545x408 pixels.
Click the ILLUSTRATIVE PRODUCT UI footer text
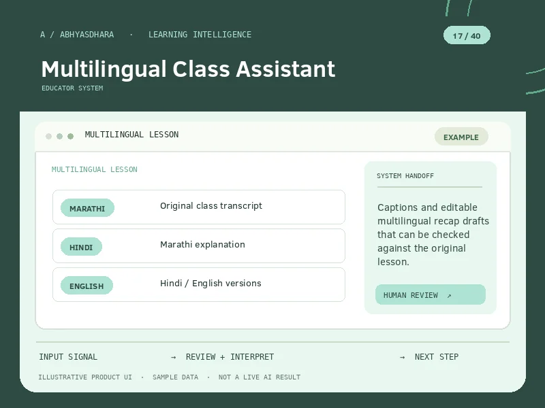point(85,377)
